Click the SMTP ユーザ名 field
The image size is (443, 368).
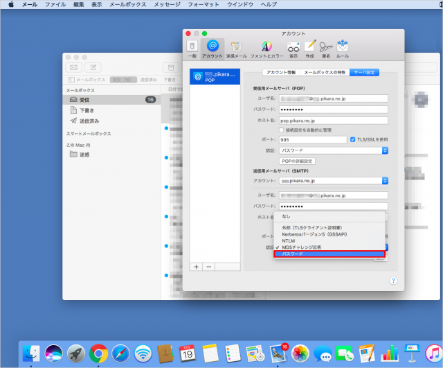pyautogui.click(x=334, y=195)
